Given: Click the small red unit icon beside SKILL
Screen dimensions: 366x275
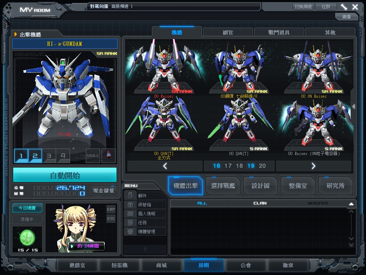Looking at the screenshot, I should pos(109,156).
